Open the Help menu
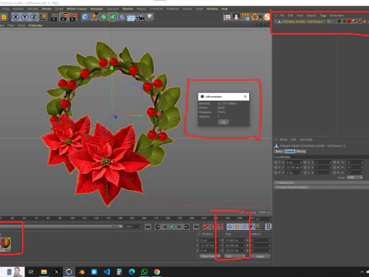 point(224,8)
